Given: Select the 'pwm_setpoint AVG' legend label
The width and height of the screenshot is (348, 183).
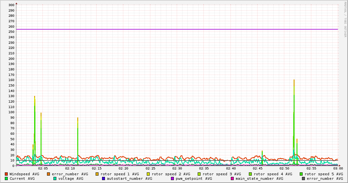Looking at the screenshot, I should pyautogui.click(x=194, y=178).
